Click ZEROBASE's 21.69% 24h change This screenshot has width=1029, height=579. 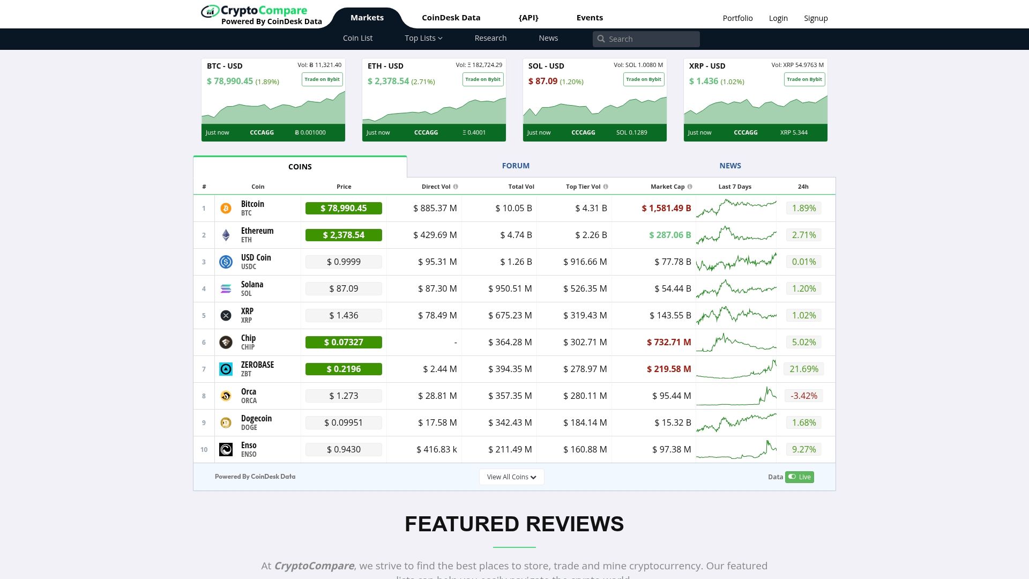(804, 369)
